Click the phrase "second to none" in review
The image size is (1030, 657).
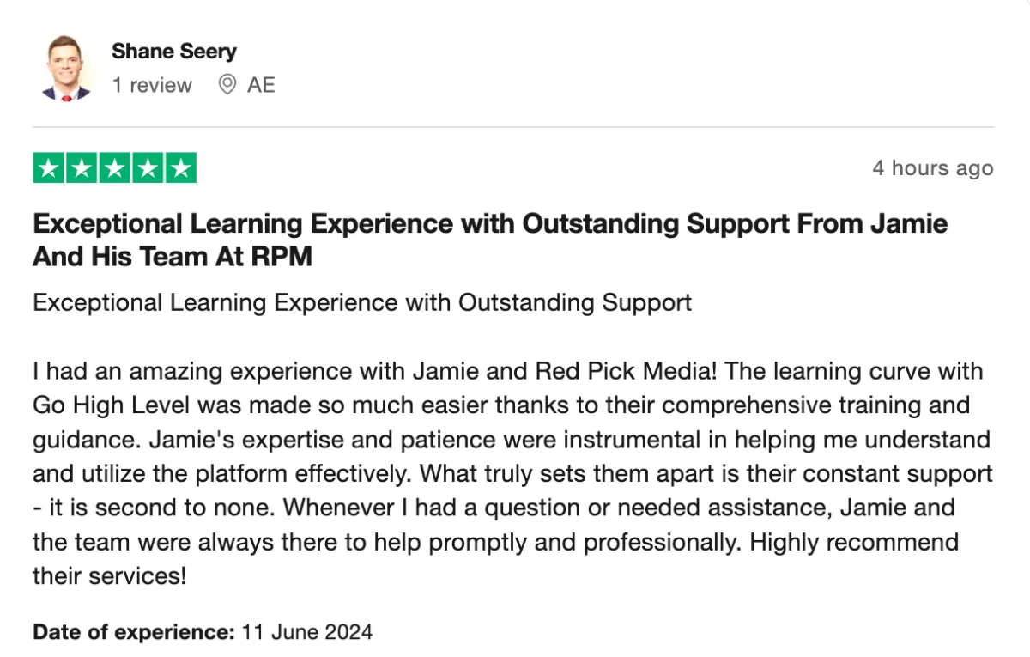point(183,508)
